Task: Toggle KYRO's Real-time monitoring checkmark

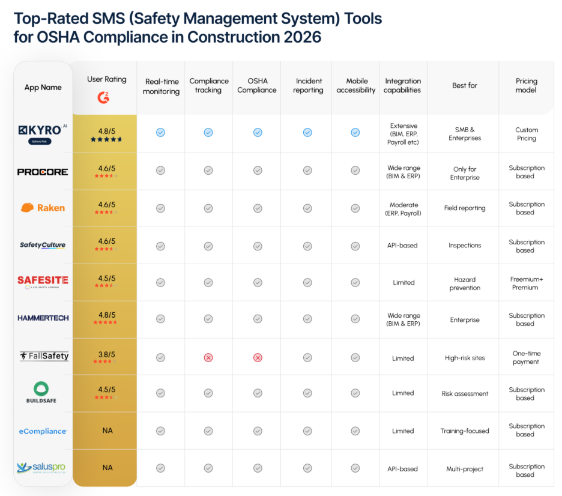Action: (160, 133)
